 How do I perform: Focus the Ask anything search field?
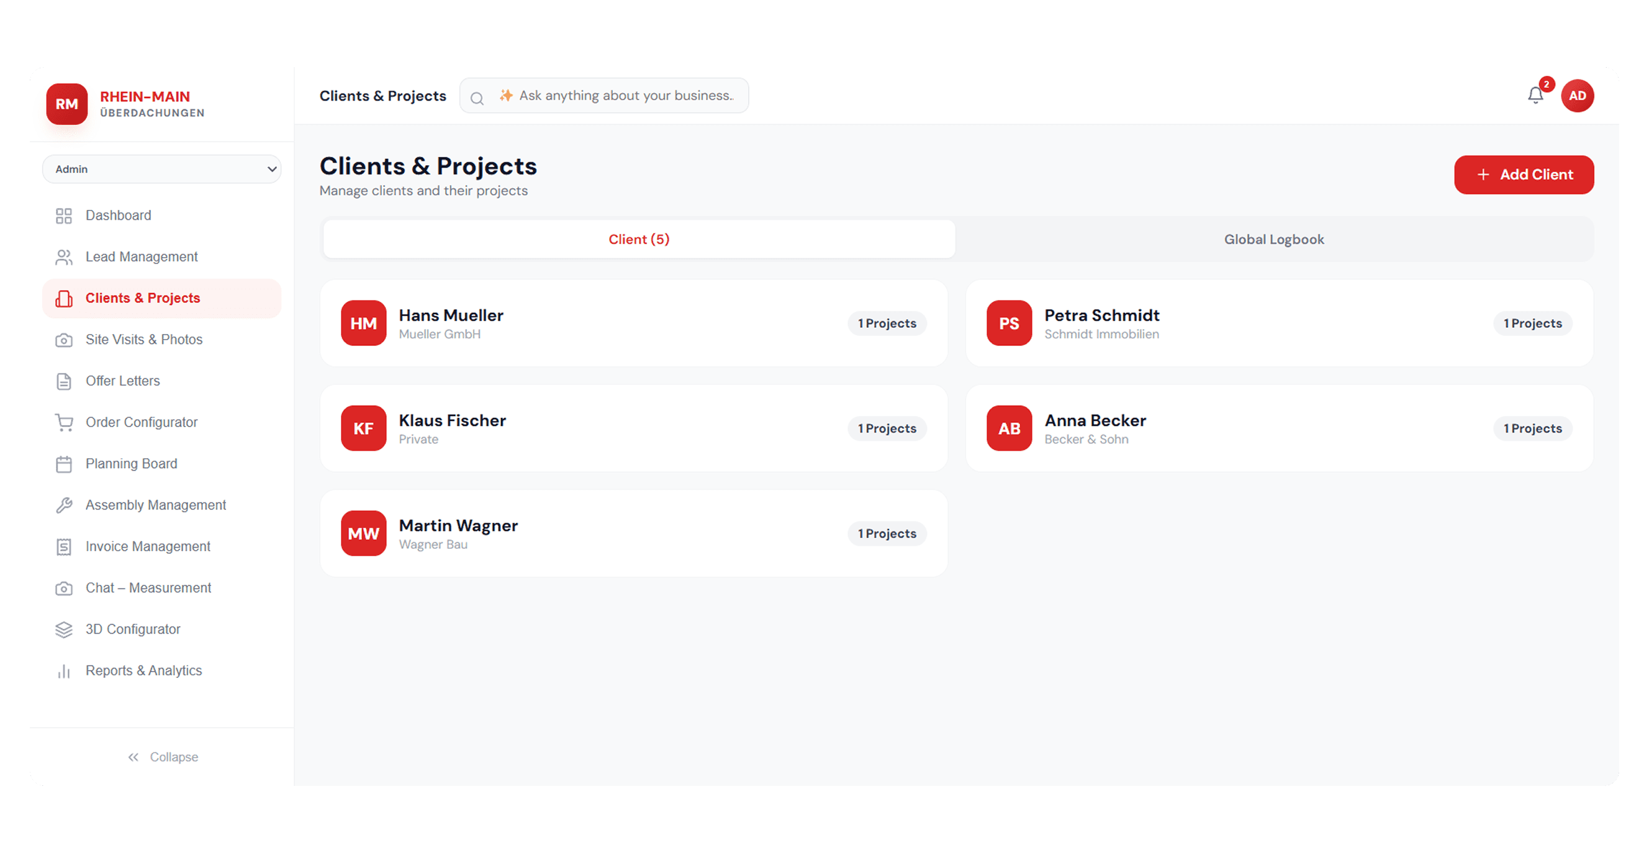pyautogui.click(x=604, y=96)
